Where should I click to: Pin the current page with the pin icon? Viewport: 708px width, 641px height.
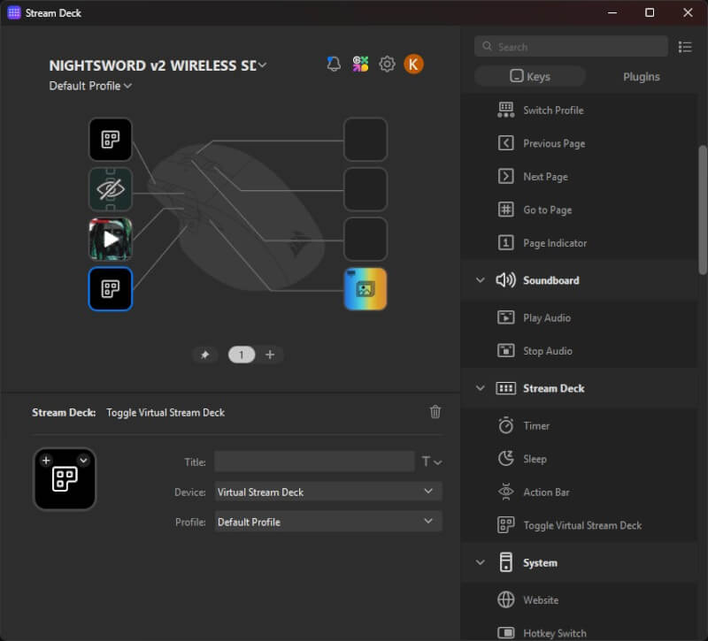pos(205,355)
